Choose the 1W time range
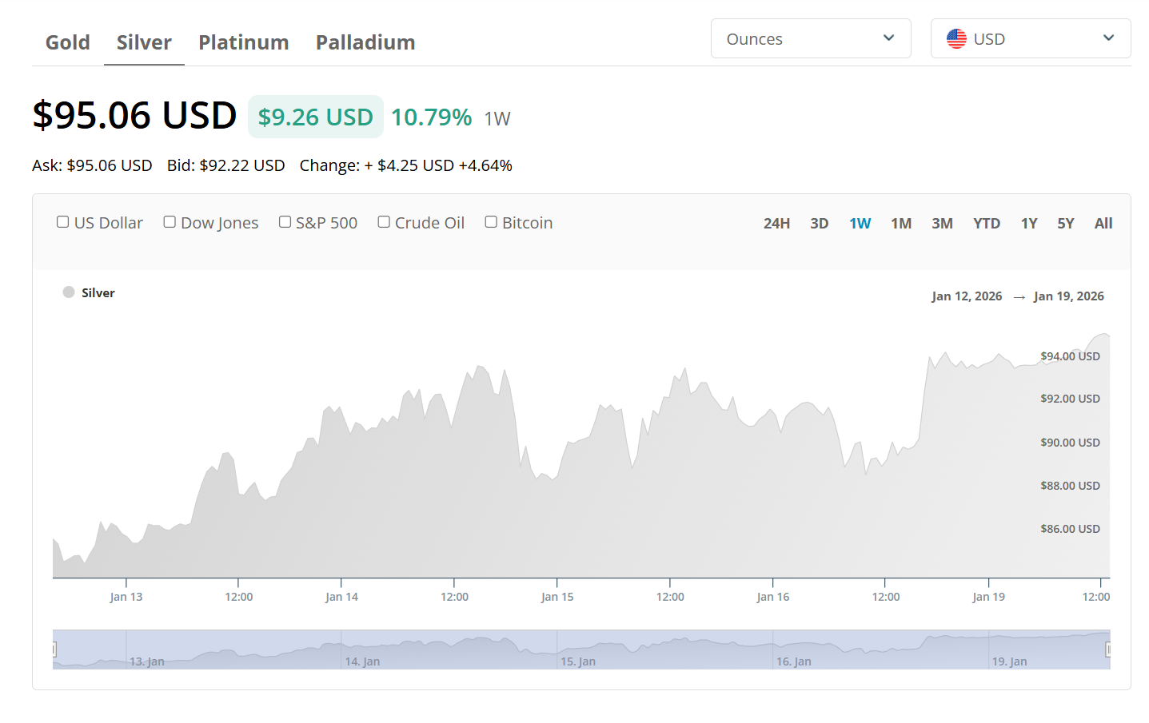Viewport: 1149px width, 723px height. (x=860, y=224)
